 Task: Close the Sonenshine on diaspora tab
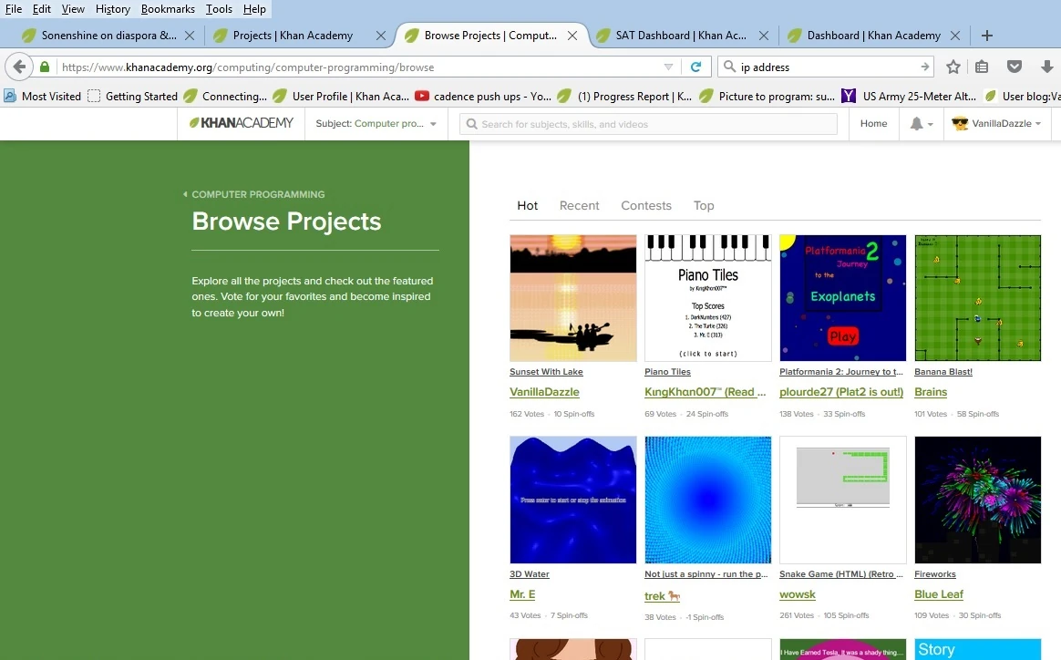click(x=190, y=36)
